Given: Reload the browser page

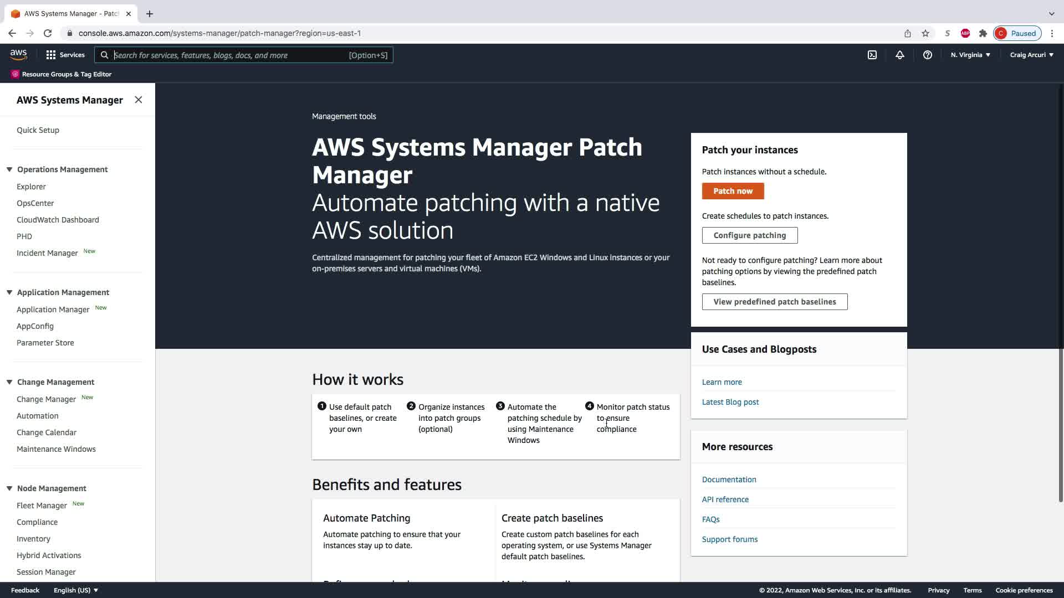Looking at the screenshot, I should [x=48, y=33].
